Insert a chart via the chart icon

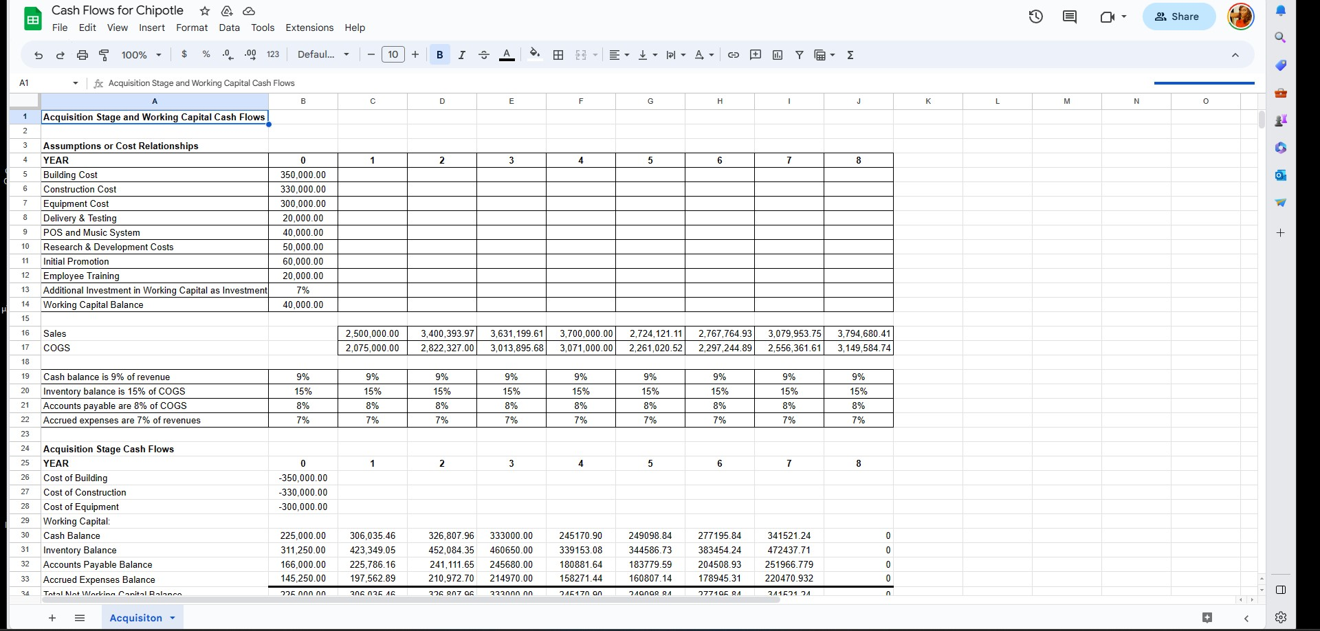(x=777, y=55)
